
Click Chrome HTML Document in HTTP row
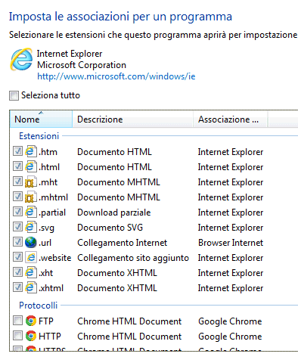(x=129, y=337)
